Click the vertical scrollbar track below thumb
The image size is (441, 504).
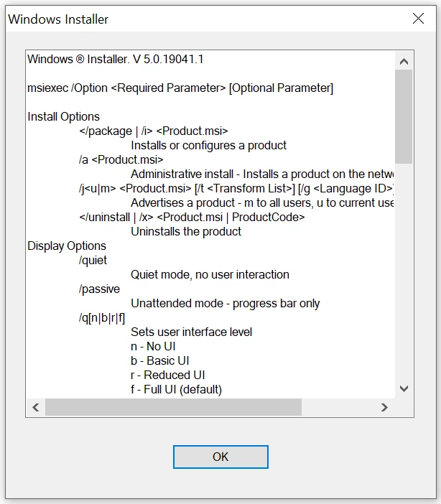point(404,271)
